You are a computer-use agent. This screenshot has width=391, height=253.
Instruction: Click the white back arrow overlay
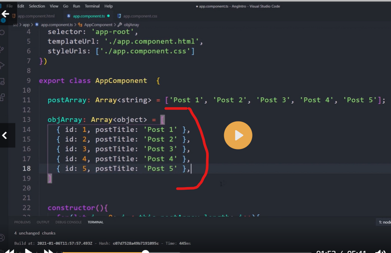[5, 14]
